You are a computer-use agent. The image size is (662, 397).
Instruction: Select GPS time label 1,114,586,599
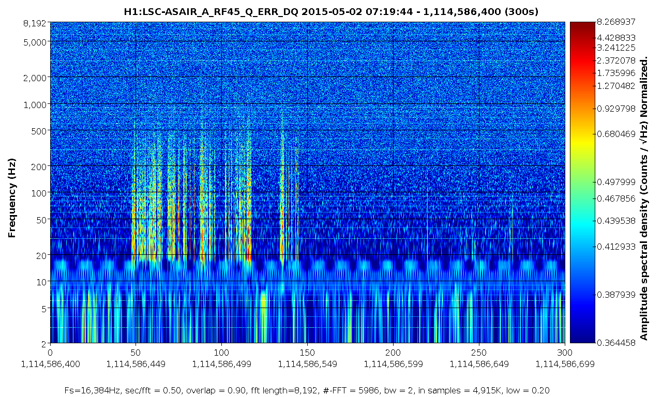(x=394, y=364)
